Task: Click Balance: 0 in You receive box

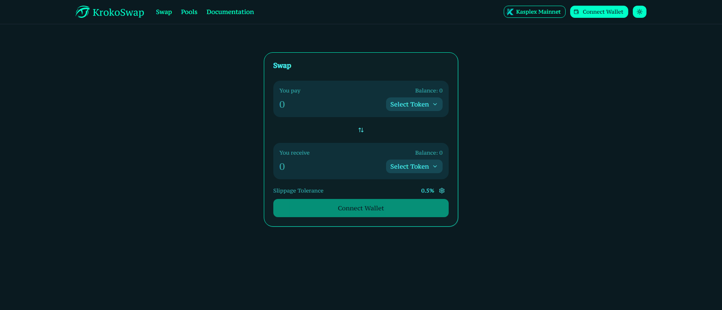Action: (x=429, y=153)
